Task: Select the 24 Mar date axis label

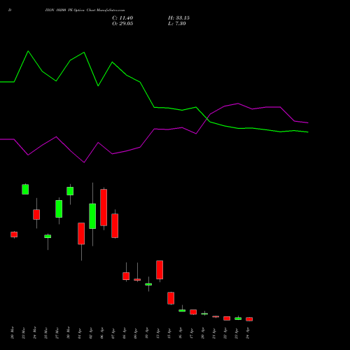Action: [x=34, y=332]
